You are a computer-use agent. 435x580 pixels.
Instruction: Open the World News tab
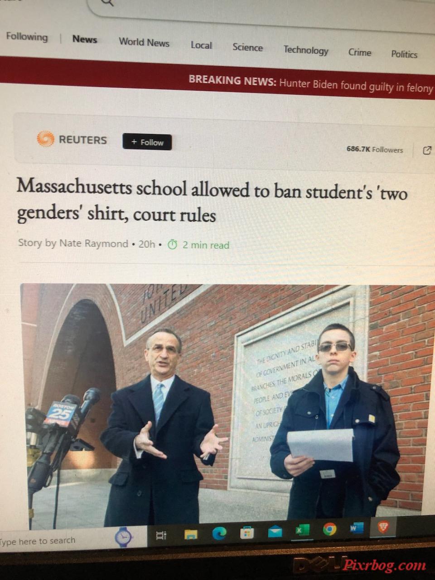pos(144,42)
